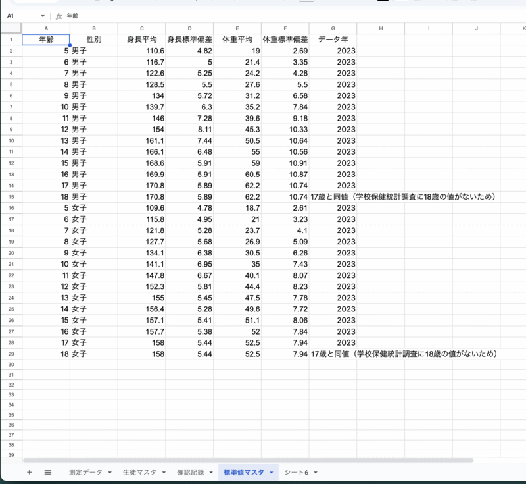The image size is (526, 484).
Task: Open 確認記録 tab dropdown arrow
Action: 210,473
